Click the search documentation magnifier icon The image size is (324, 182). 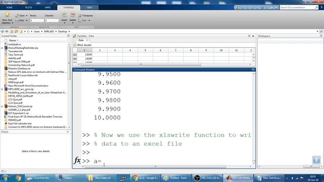316,8
